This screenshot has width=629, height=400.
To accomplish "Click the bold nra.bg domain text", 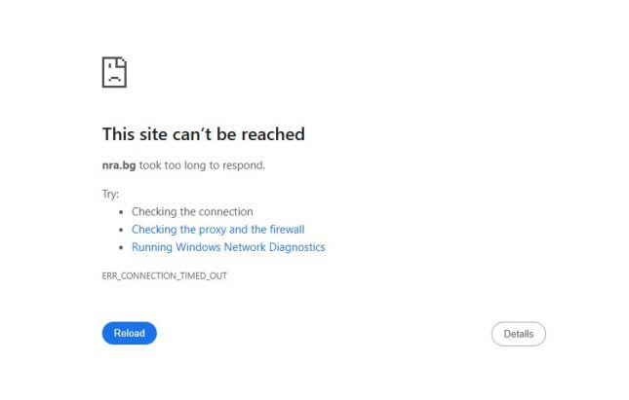I will [x=119, y=165].
